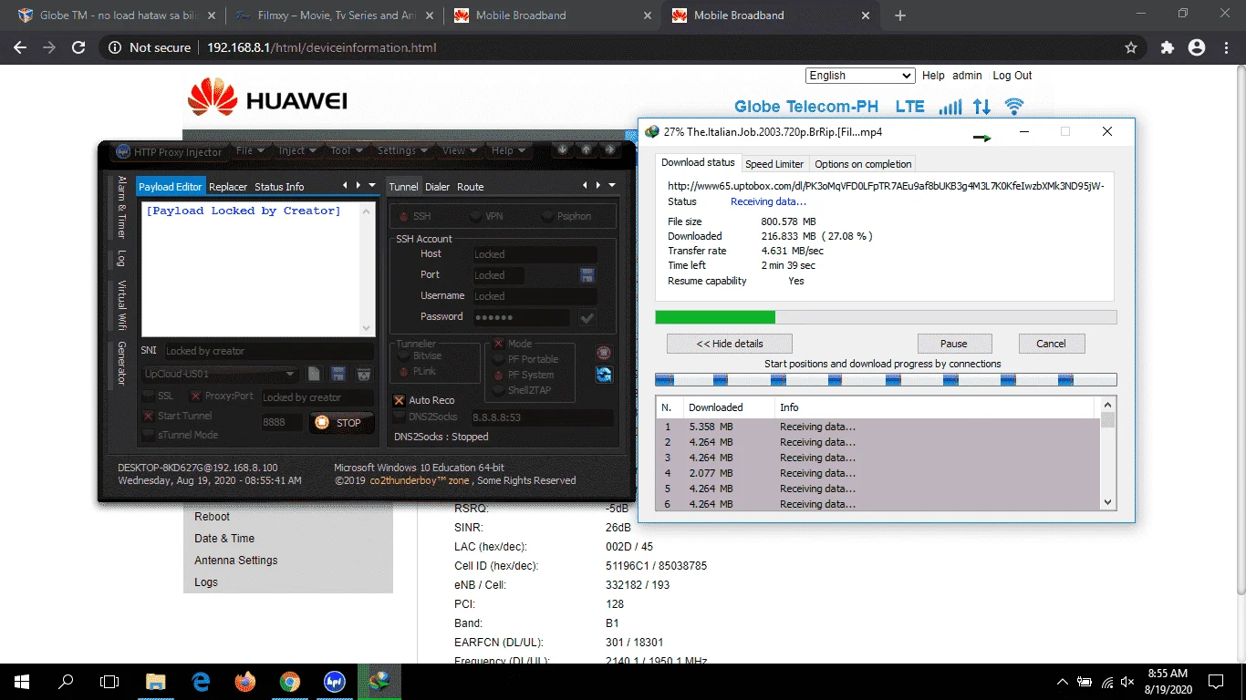Viewport: 1246px width, 700px height.
Task: Show hidden system tray icons chevron
Action: point(1063,682)
